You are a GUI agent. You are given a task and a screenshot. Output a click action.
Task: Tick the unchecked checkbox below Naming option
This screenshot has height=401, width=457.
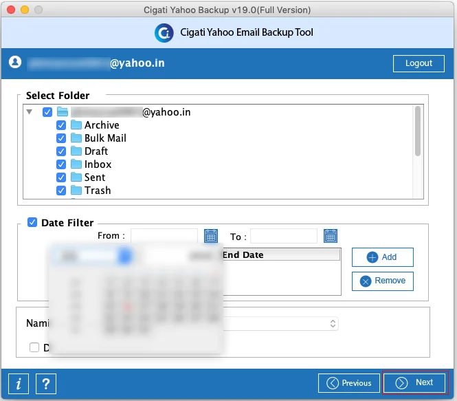pyautogui.click(x=34, y=347)
